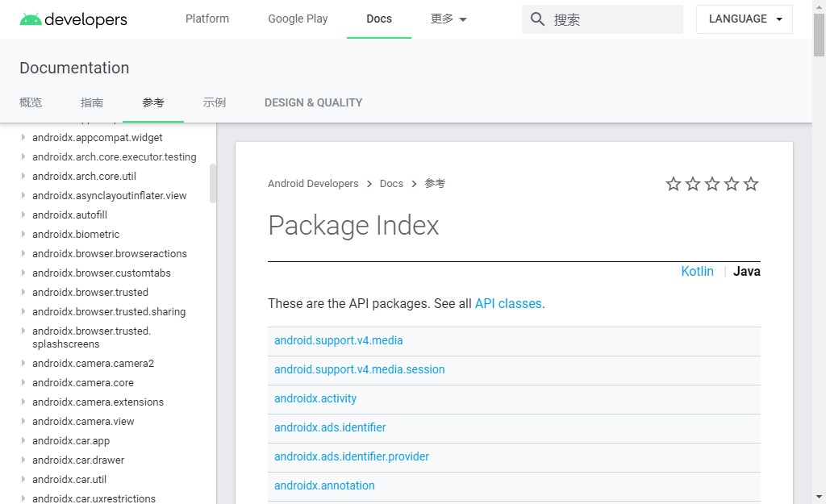The image size is (826, 504).
Task: Click the Docs breadcrumb
Action: pos(391,184)
